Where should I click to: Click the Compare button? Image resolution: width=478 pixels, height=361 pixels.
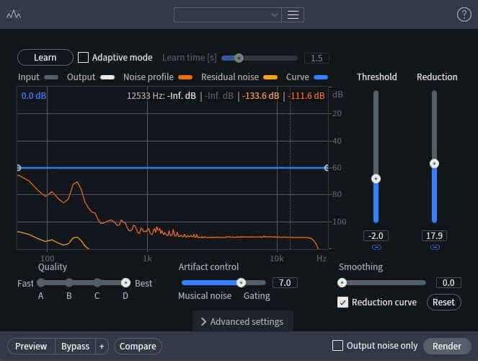[x=138, y=347]
